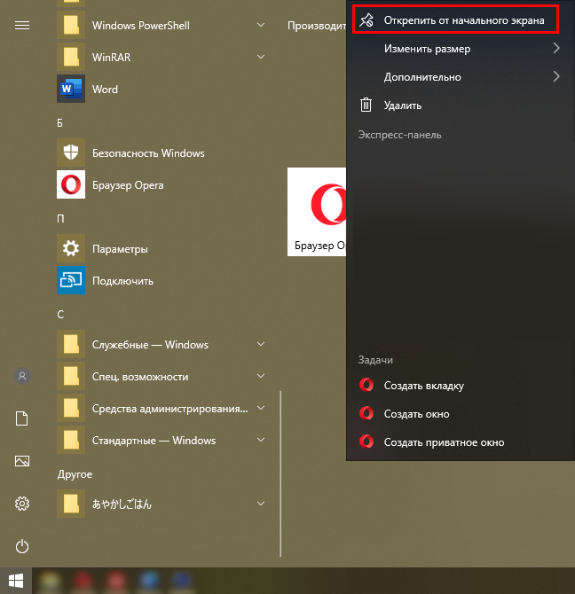Click the Служебные — Windows folder icon
The image size is (575, 594).
[x=71, y=344]
